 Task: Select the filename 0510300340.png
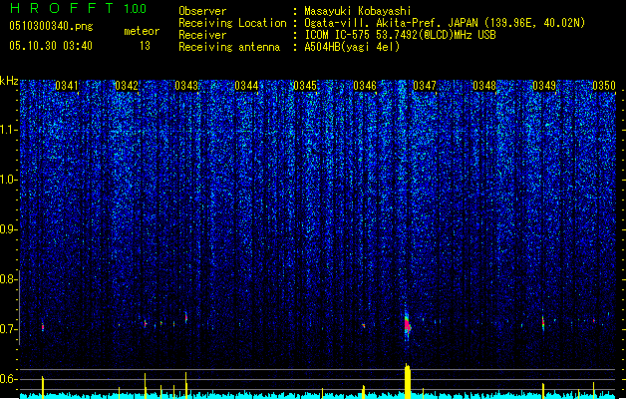[51, 26]
